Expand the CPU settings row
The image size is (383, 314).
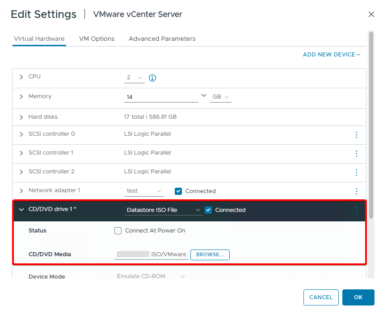coord(21,77)
